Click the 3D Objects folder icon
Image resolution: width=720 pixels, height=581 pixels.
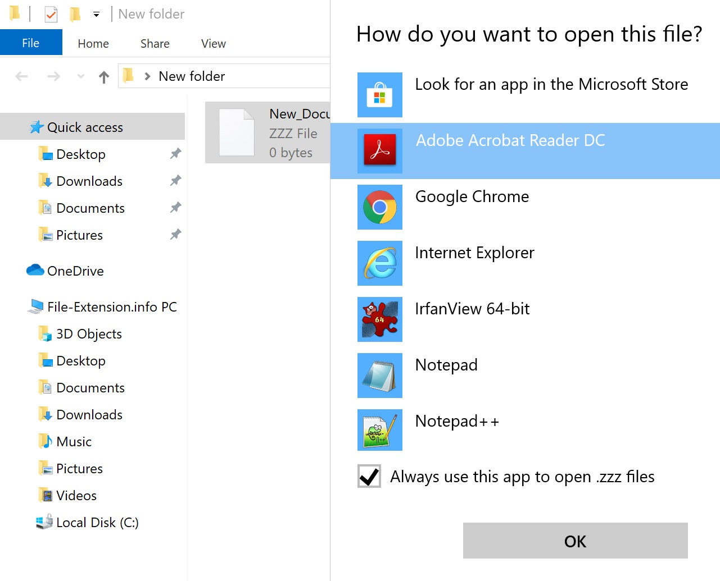[45, 334]
